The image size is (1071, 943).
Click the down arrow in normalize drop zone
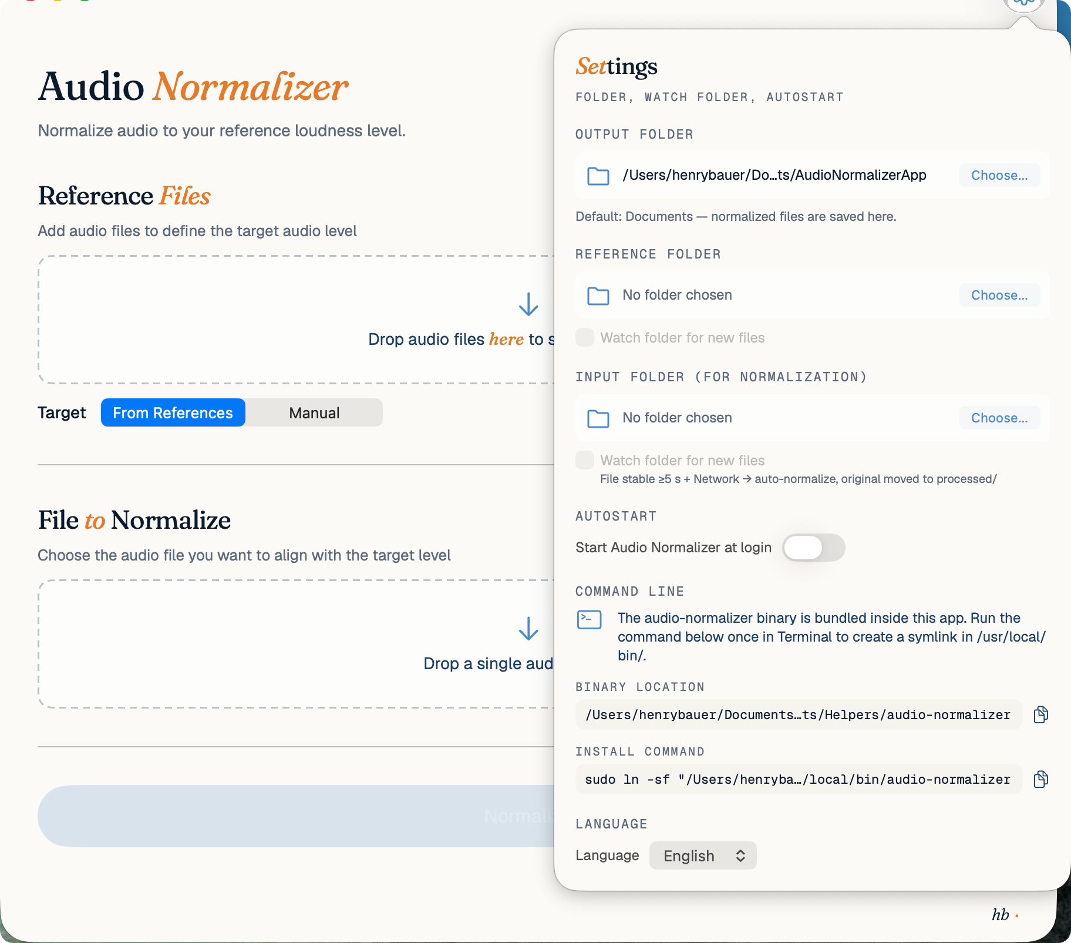coord(528,629)
